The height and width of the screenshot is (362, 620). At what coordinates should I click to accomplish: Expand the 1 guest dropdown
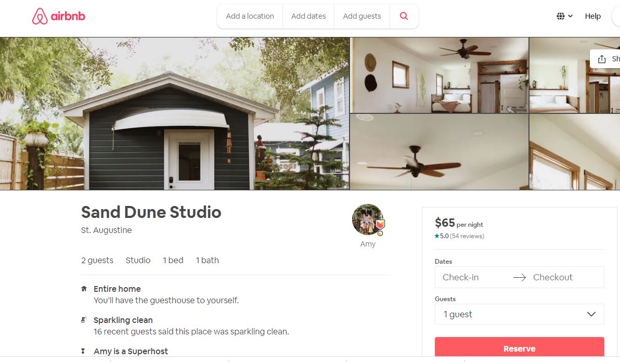[x=519, y=314]
